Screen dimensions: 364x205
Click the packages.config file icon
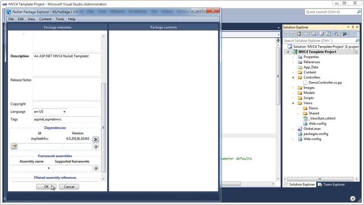pos(300,134)
